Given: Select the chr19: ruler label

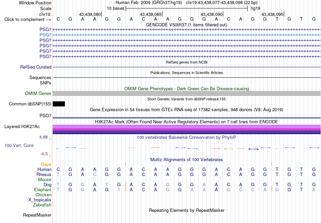Looking at the screenshot, I should click(45, 14).
